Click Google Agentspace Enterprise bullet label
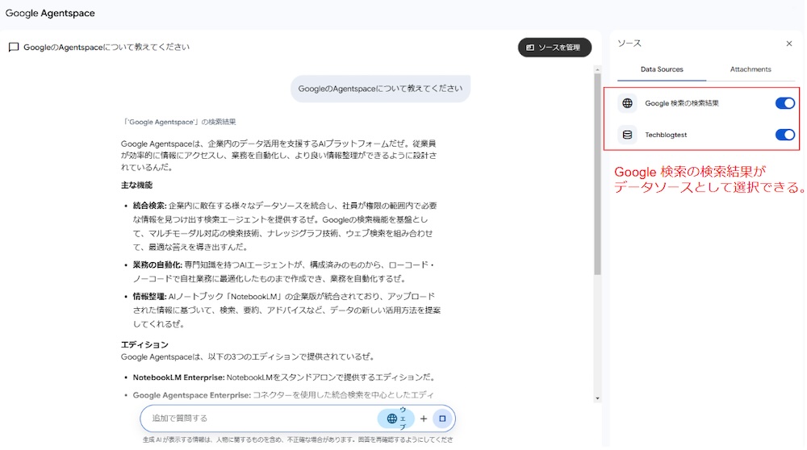This screenshot has width=807, height=450. pos(191,395)
